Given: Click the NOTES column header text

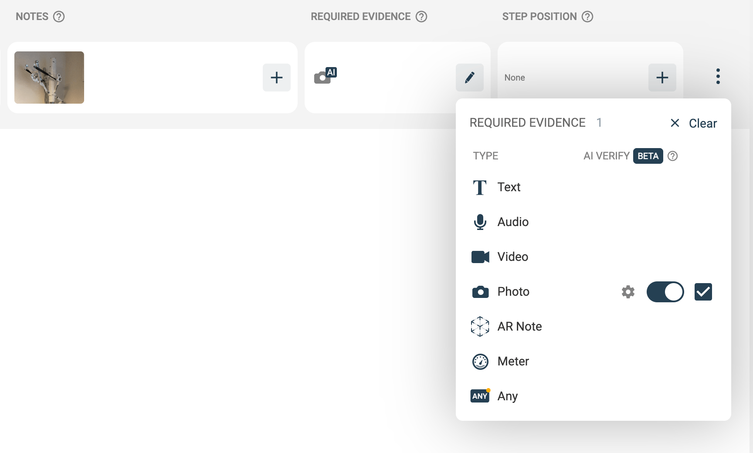Looking at the screenshot, I should point(32,17).
